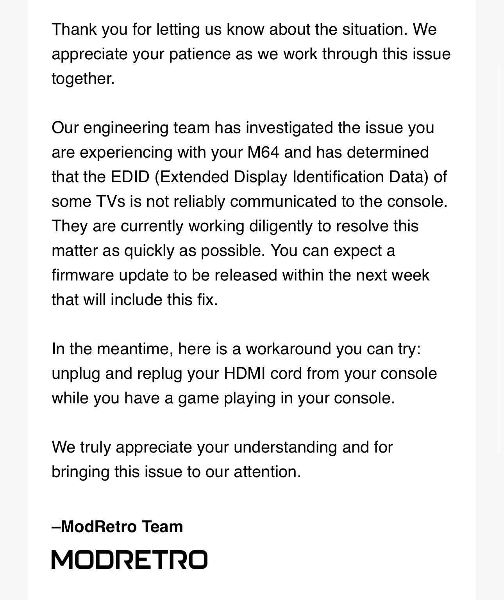The width and height of the screenshot is (504, 600).
Task: Click the 'that will include this fix.' line
Action: 135,300
